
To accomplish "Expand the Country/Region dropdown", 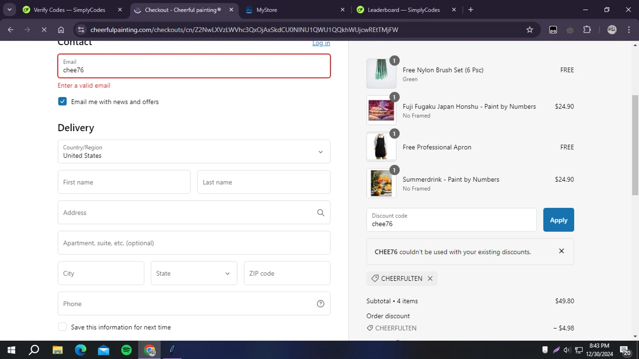I will point(320,152).
